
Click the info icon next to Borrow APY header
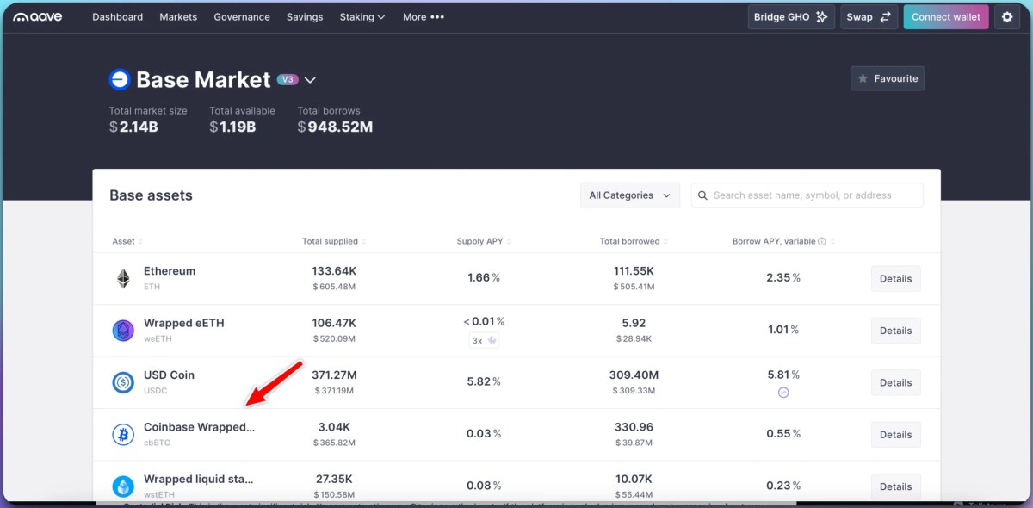pos(823,241)
